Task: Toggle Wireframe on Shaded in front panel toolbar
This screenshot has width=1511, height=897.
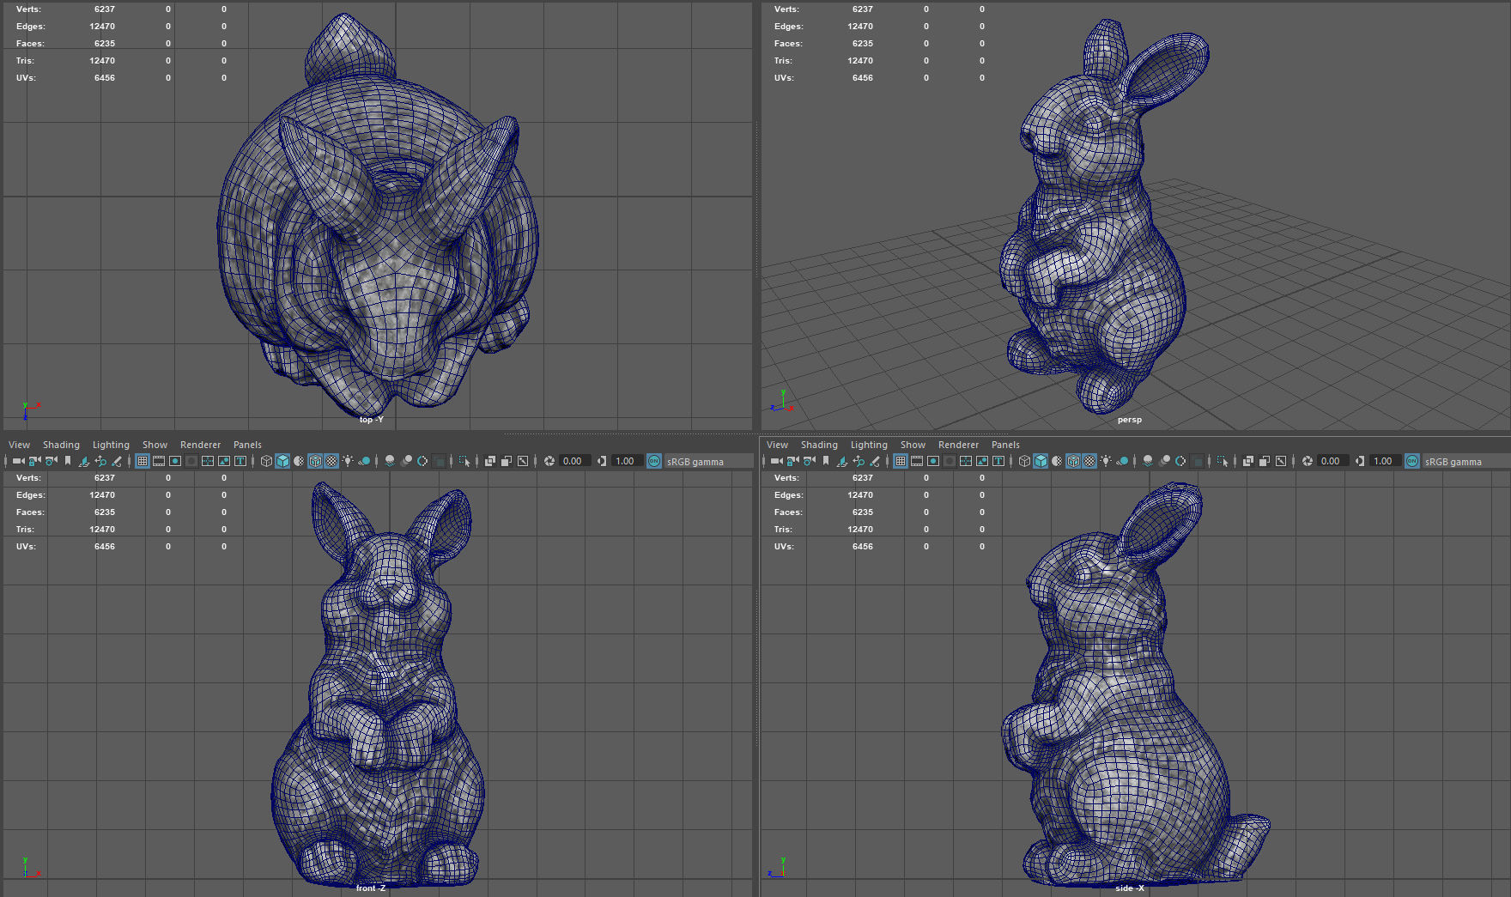Action: click(315, 461)
